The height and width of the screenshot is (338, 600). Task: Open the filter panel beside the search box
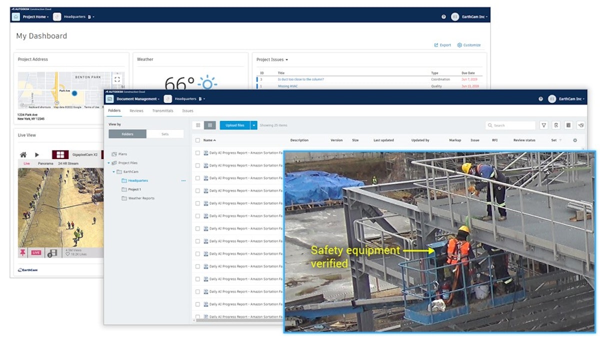click(x=543, y=125)
